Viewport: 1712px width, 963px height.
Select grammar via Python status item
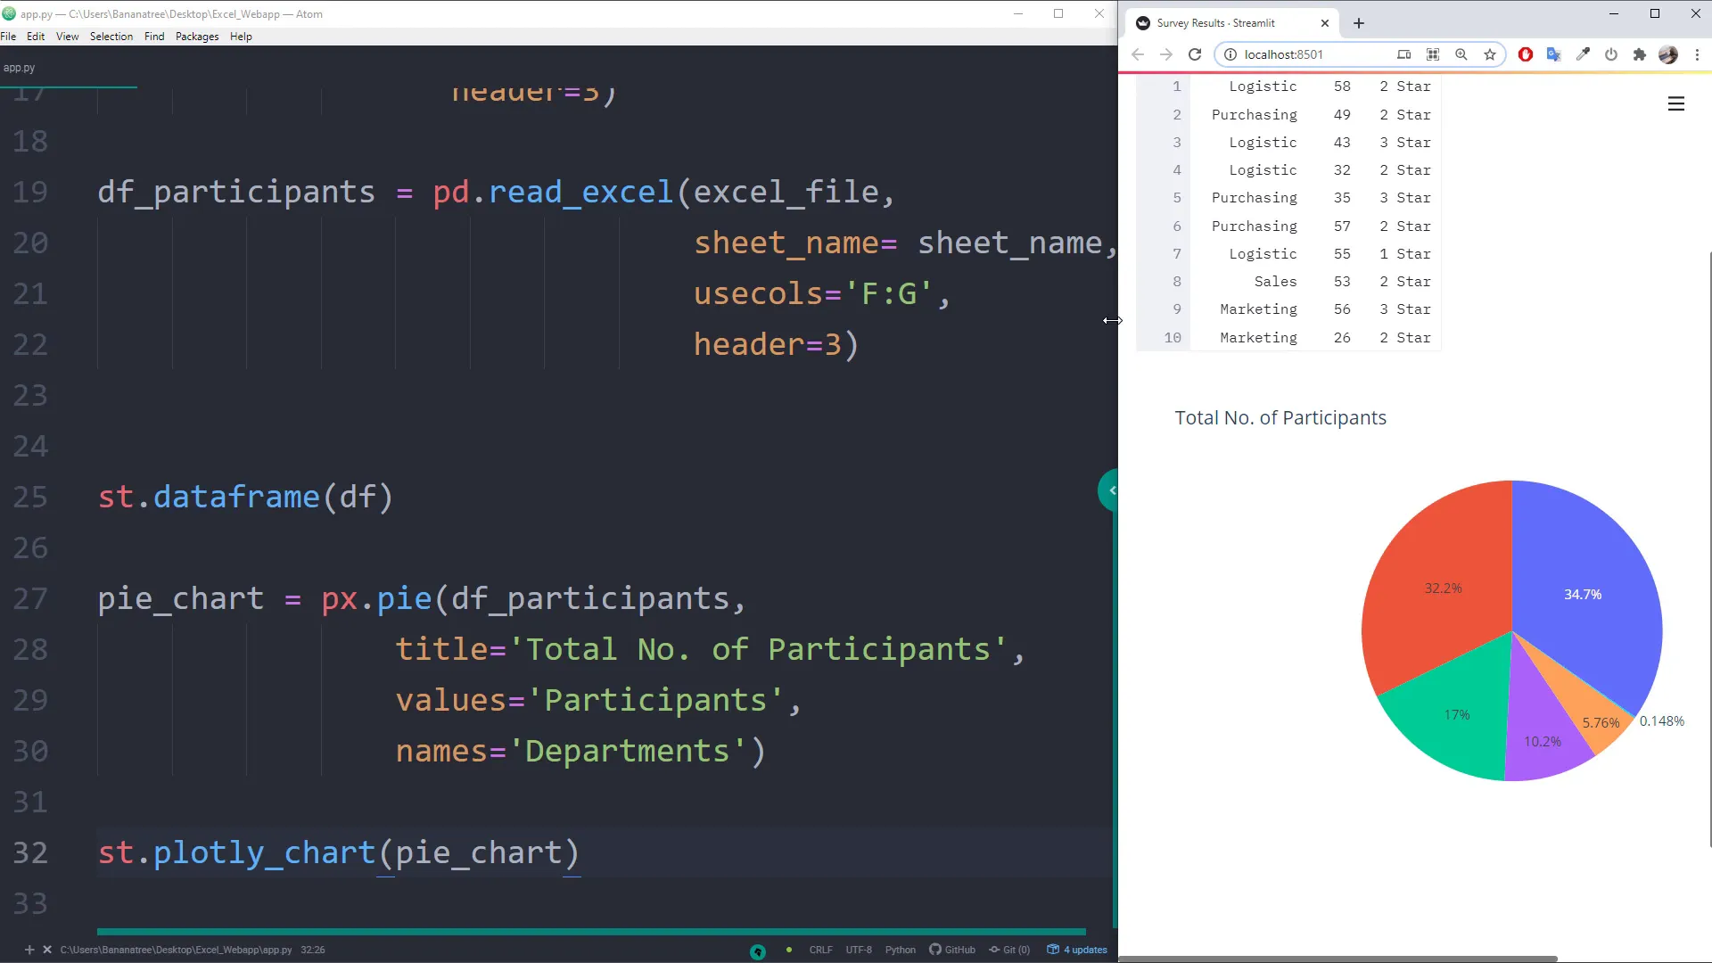click(900, 950)
